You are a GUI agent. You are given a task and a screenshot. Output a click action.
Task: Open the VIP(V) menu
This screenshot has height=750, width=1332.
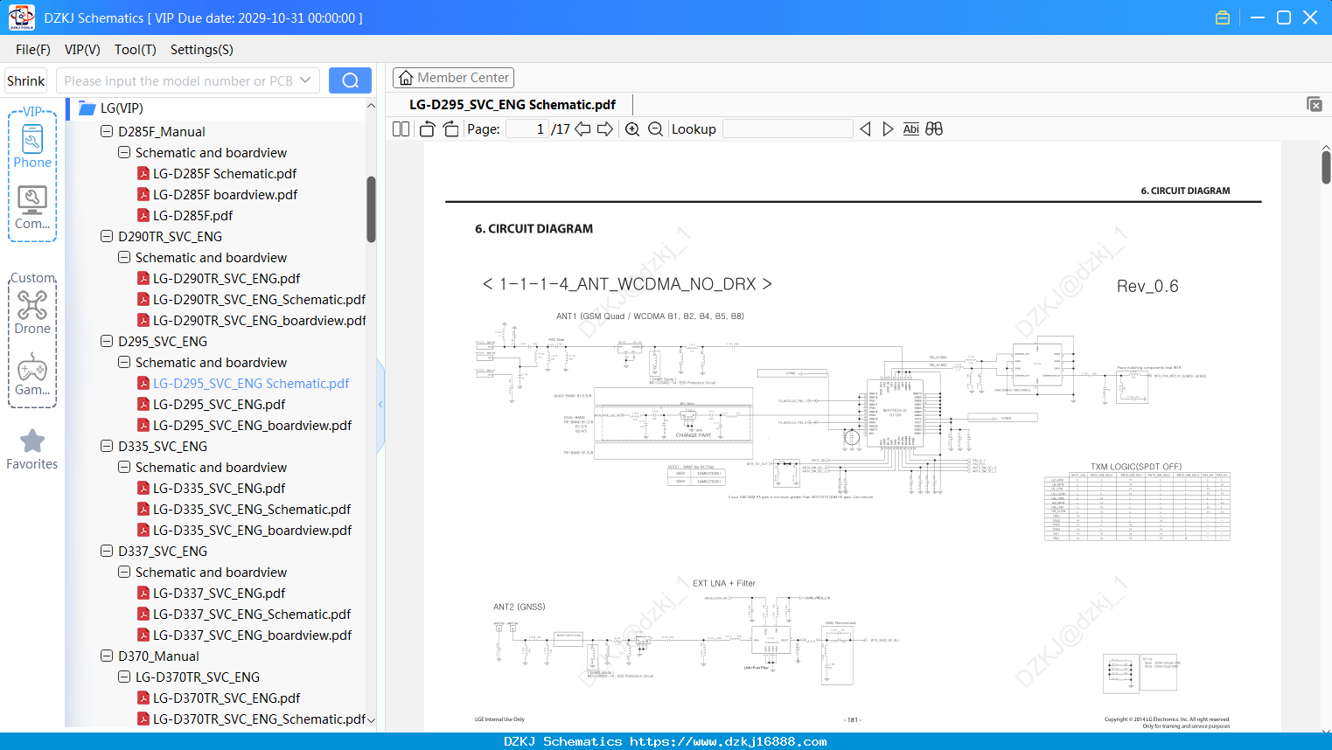82,50
